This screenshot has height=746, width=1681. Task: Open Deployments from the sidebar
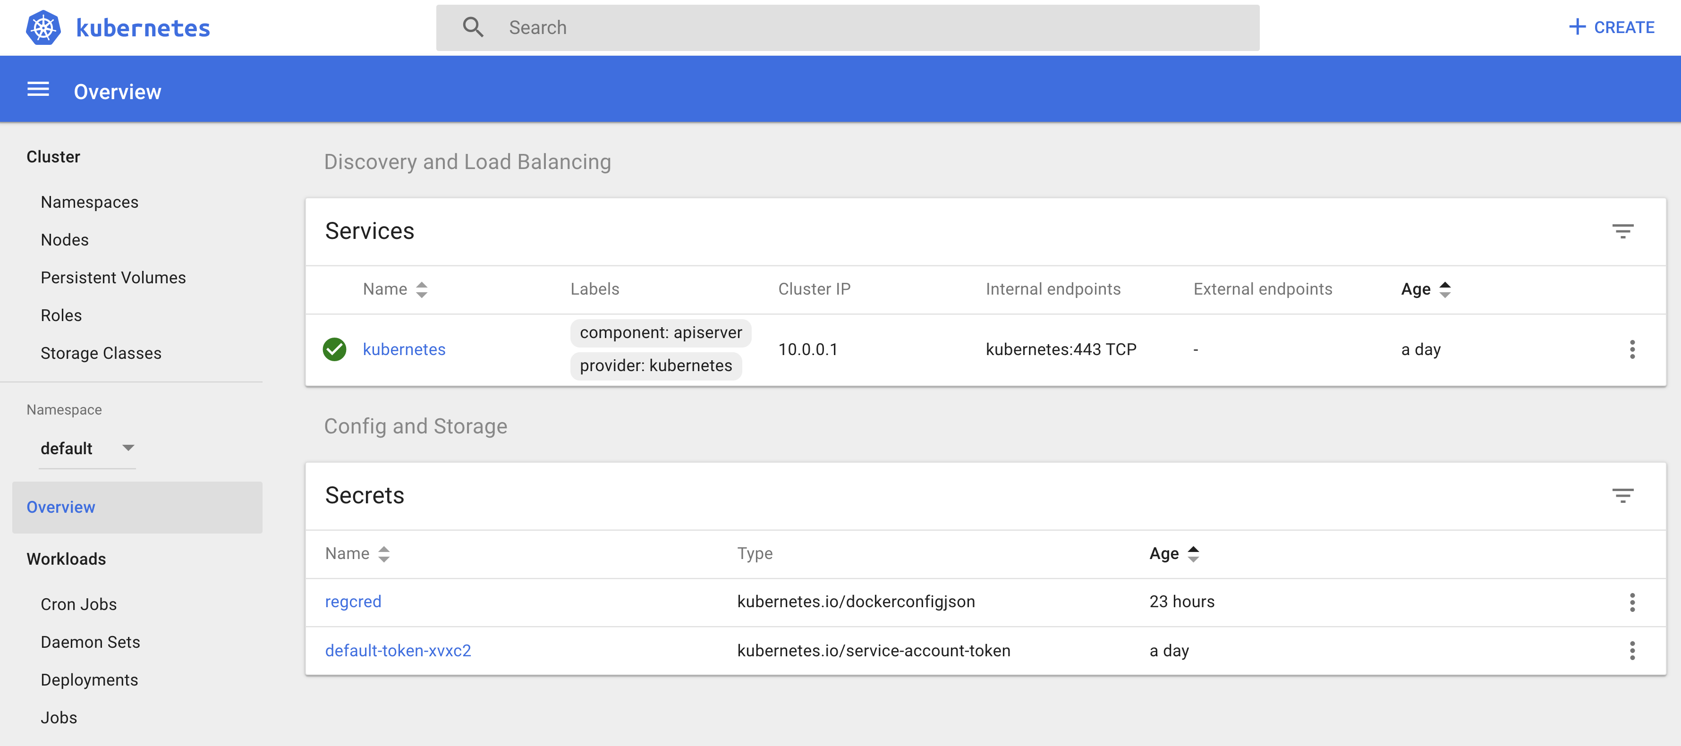(89, 679)
